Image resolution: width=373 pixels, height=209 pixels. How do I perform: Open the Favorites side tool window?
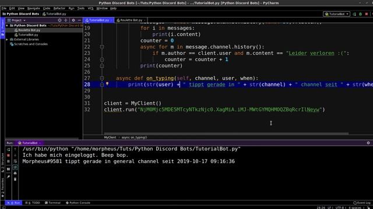(2, 187)
